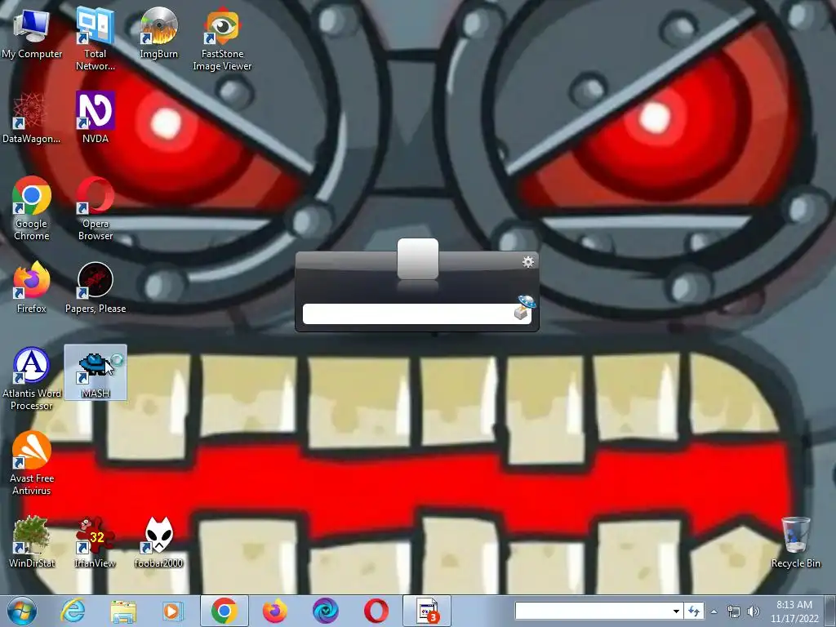This screenshot has width=836, height=627.
Task: Select FastStone Image Viewer shortcut
Action: (x=222, y=38)
